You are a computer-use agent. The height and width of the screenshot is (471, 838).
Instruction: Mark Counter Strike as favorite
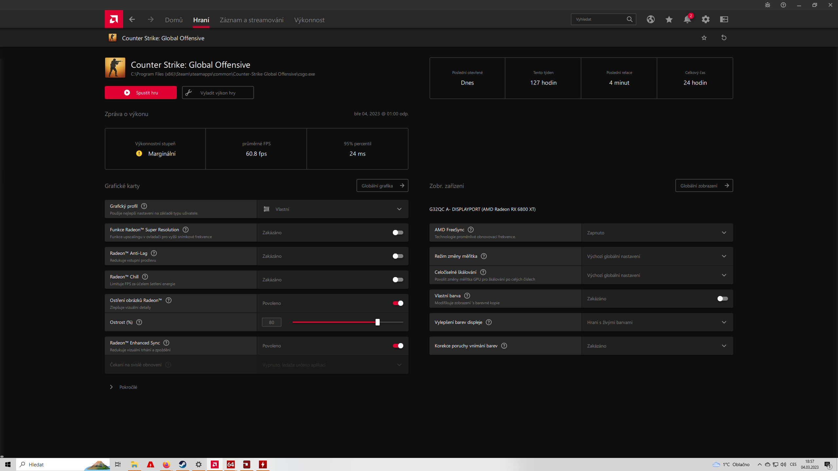[704, 38]
